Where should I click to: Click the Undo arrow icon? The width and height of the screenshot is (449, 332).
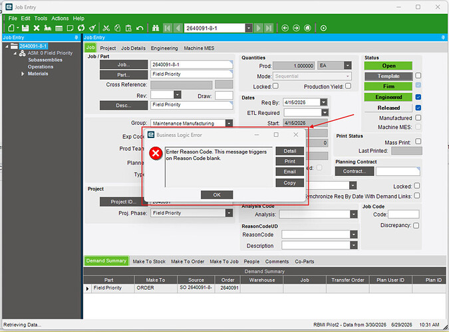[140, 28]
